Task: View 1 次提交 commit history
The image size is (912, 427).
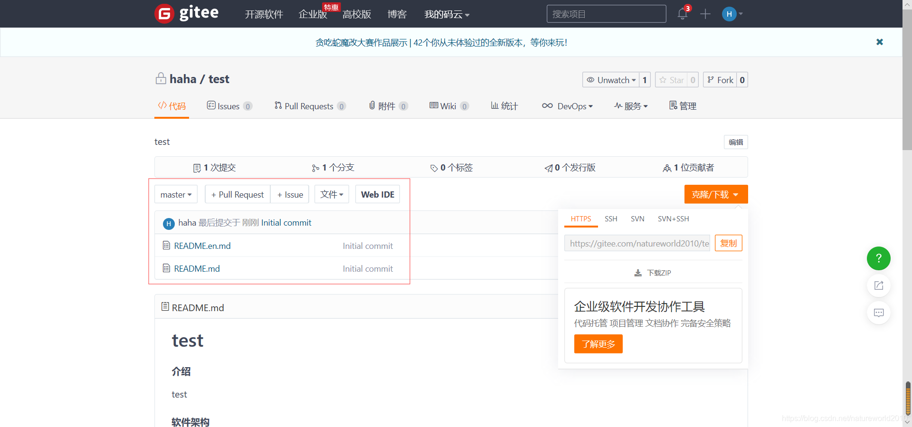Action: click(x=214, y=168)
